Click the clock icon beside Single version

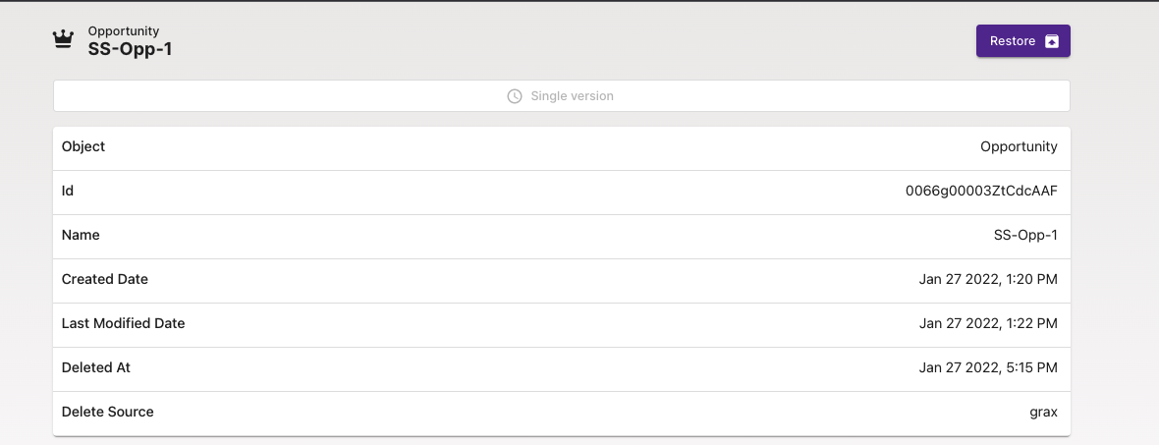tap(515, 96)
